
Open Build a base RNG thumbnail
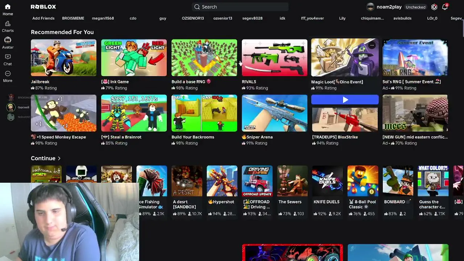click(x=204, y=58)
